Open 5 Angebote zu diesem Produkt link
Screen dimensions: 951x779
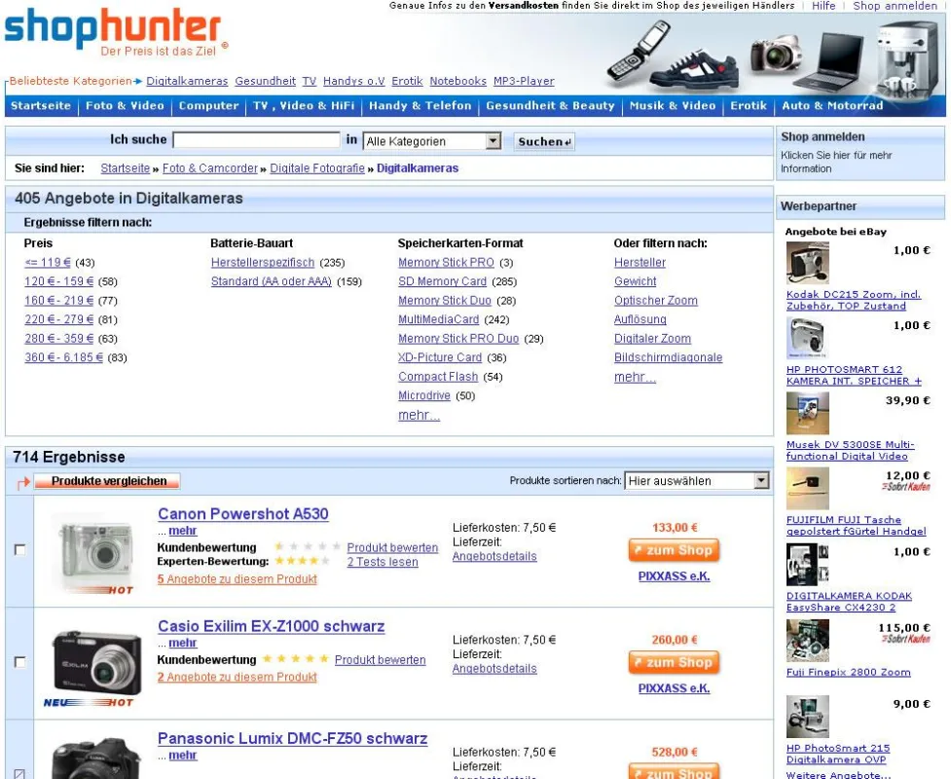[x=238, y=579]
